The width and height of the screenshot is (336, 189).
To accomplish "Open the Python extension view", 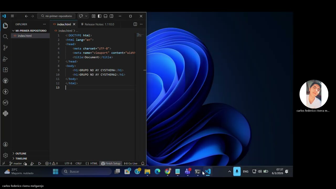I will (5, 113).
